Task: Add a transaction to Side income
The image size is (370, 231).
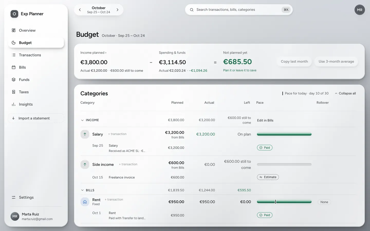Action: pyautogui.click(x=128, y=164)
